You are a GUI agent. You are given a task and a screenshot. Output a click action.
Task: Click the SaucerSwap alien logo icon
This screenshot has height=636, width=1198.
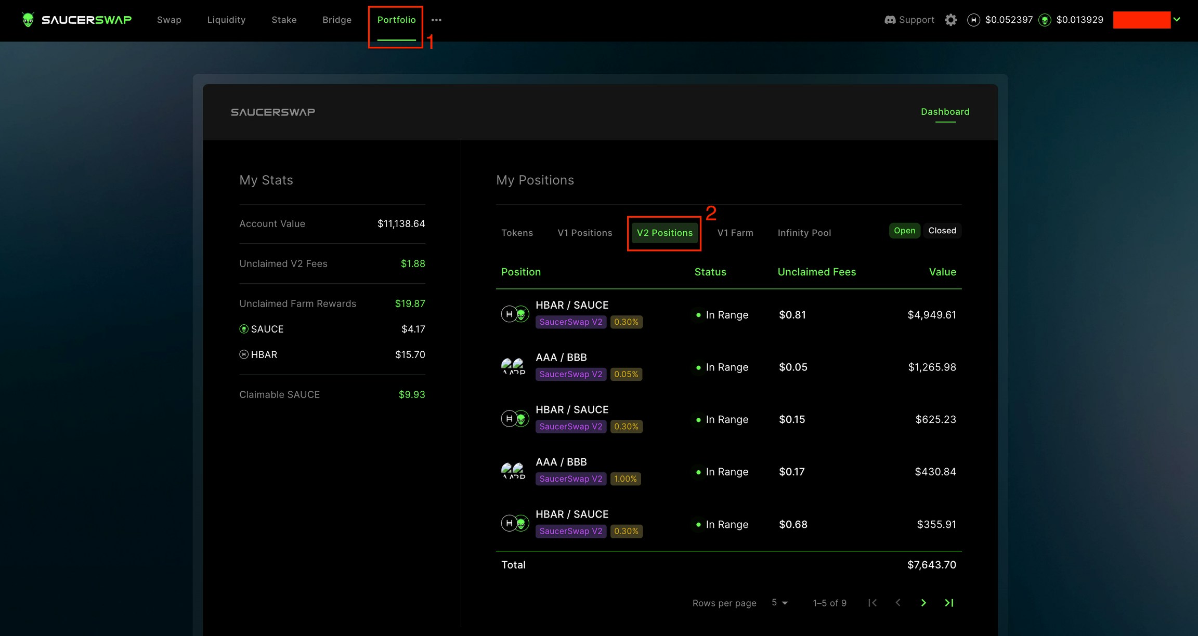(28, 20)
